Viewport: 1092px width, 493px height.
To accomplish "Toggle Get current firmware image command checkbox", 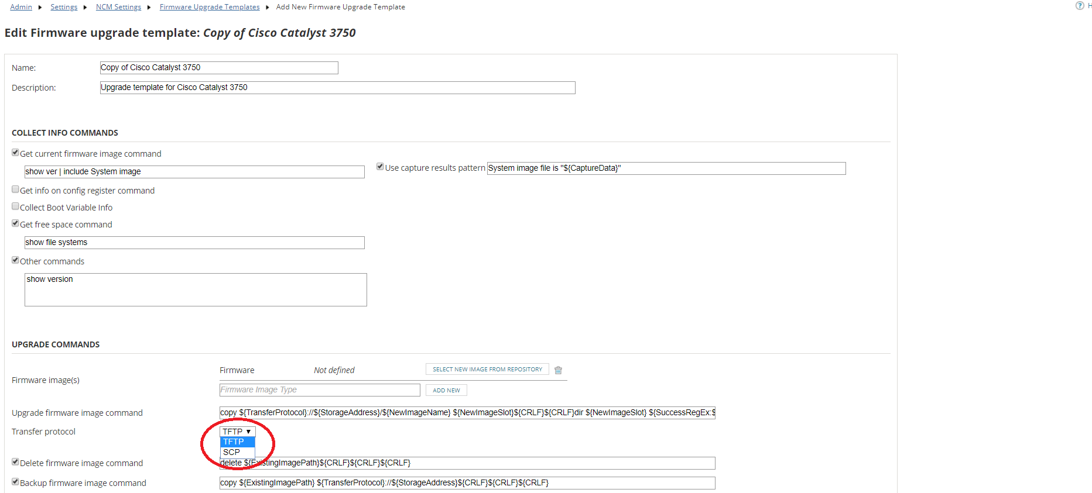I will pyautogui.click(x=15, y=153).
